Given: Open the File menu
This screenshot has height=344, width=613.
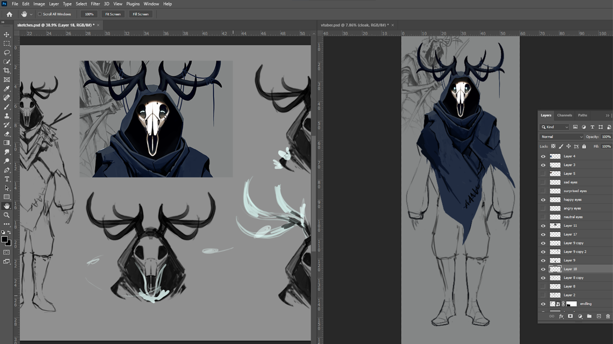Looking at the screenshot, I should pyautogui.click(x=15, y=4).
